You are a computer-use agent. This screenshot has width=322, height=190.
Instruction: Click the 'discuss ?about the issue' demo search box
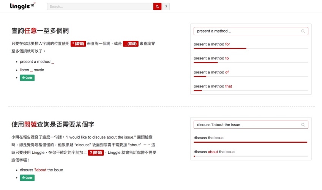(251, 125)
